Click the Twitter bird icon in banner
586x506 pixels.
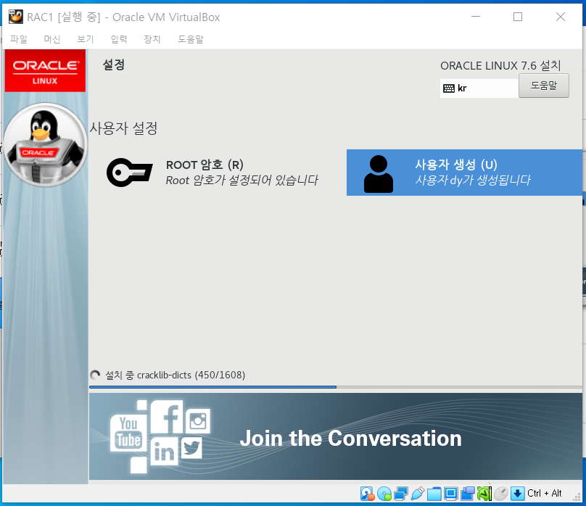pos(191,448)
